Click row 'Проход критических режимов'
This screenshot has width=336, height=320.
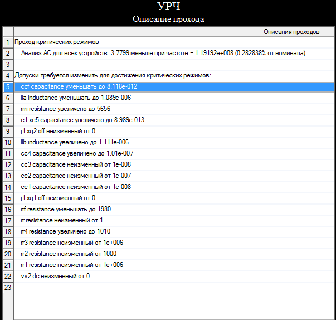[174, 42]
